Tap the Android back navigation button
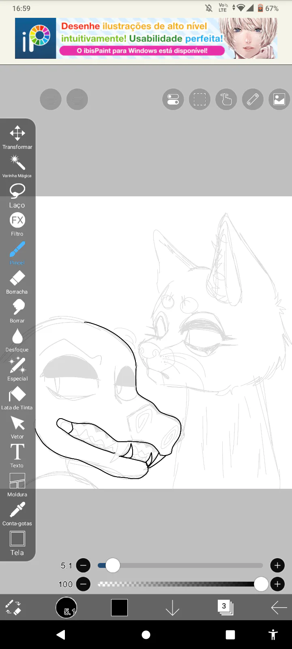Viewport: 292px width, 649px height. click(x=61, y=635)
